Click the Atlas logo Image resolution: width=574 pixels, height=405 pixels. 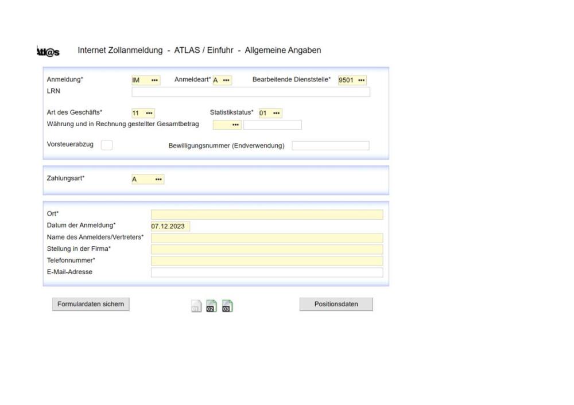pos(48,52)
